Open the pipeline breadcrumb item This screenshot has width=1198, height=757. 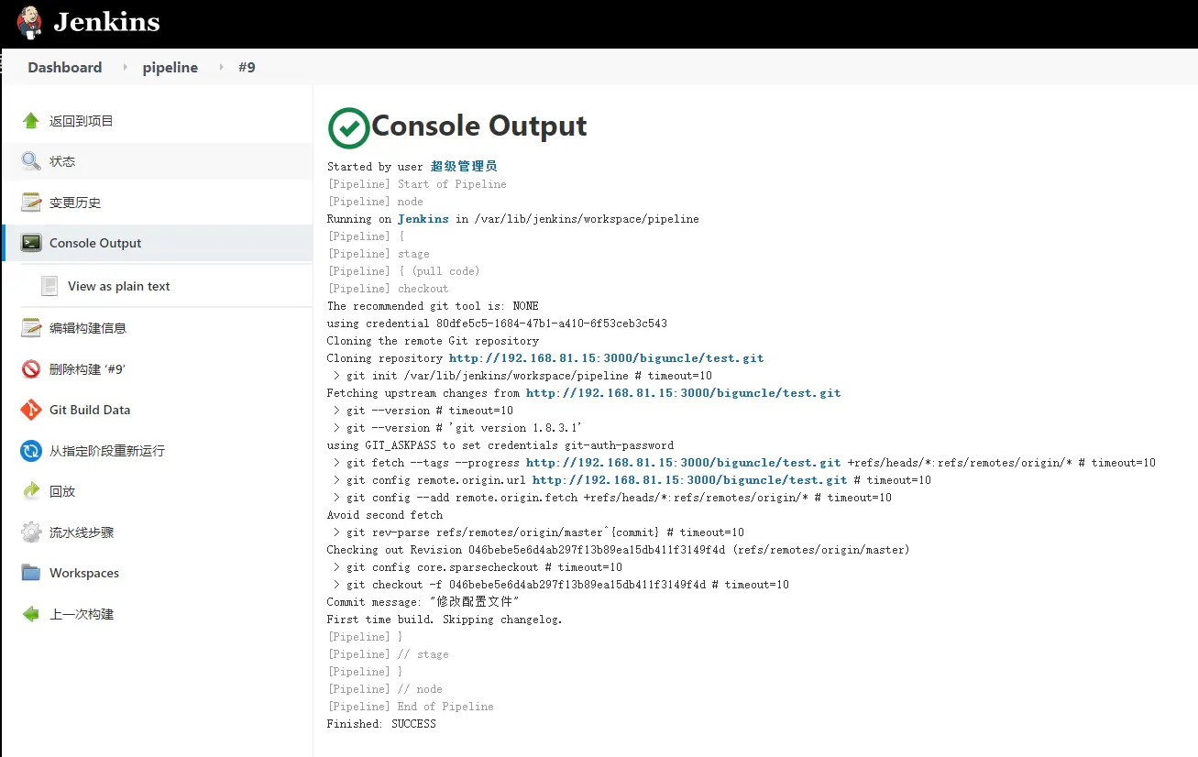[170, 68]
